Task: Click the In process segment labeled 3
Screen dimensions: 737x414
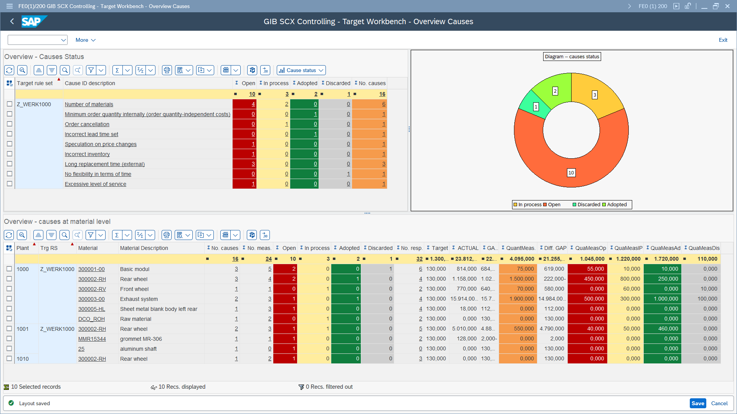Action: (x=595, y=95)
